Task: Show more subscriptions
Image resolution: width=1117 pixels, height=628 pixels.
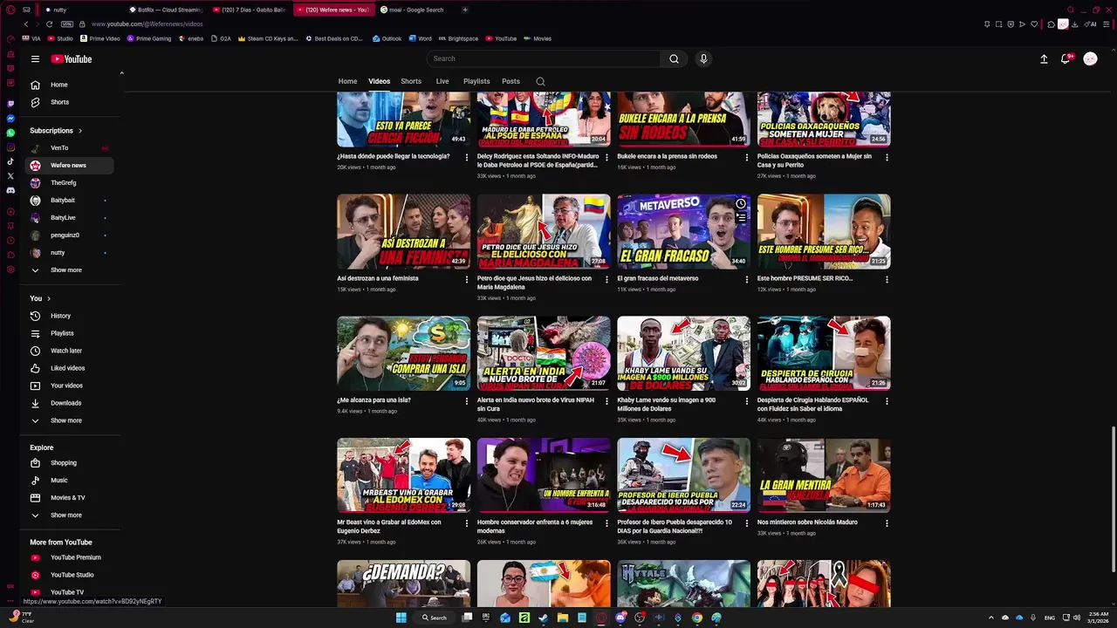Action: point(68,270)
